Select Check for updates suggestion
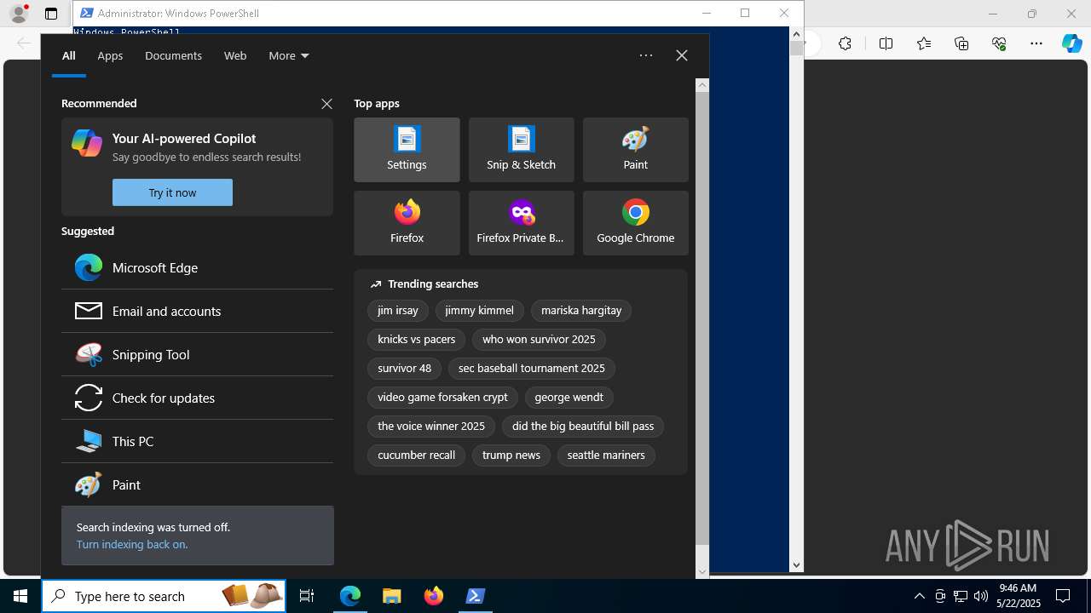 click(197, 398)
